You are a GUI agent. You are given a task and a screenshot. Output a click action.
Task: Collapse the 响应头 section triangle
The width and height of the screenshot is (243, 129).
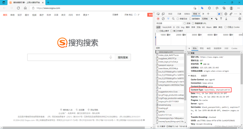[x=189, y=76]
